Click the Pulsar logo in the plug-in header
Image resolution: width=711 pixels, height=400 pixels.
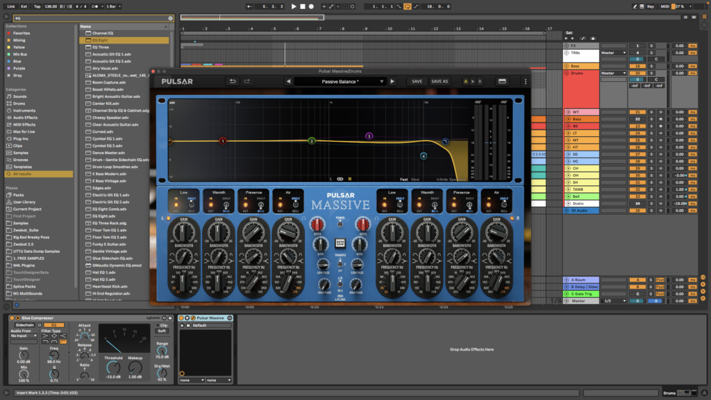pyautogui.click(x=177, y=82)
